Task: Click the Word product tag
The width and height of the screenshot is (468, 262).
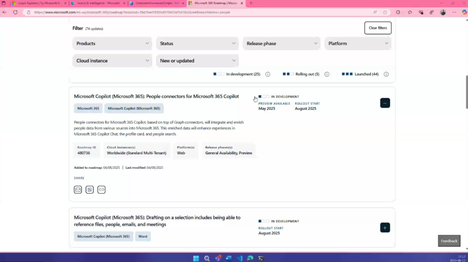Action: point(143,236)
